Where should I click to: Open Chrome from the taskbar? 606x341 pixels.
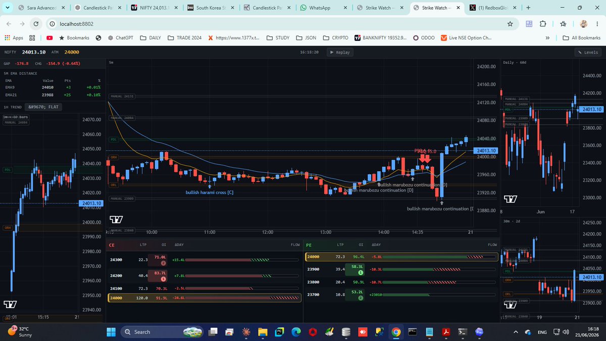pyautogui.click(x=395, y=332)
